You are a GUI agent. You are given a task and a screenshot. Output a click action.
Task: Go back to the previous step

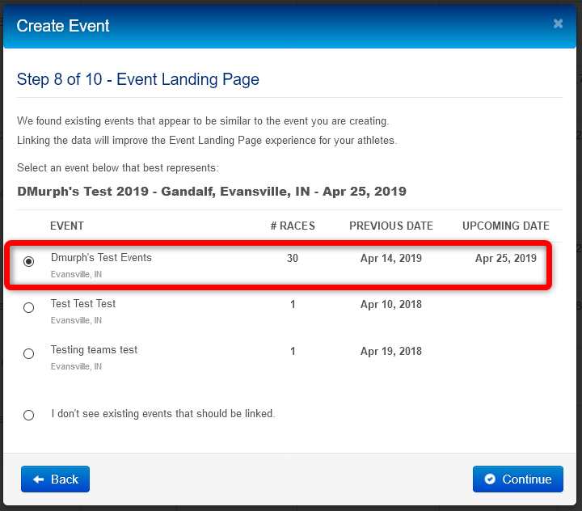(x=55, y=479)
